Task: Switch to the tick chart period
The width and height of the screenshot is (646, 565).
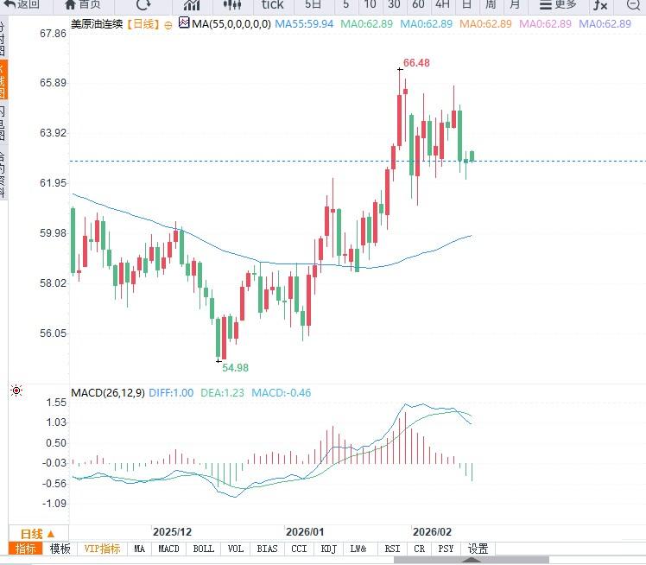Action: click(272, 4)
